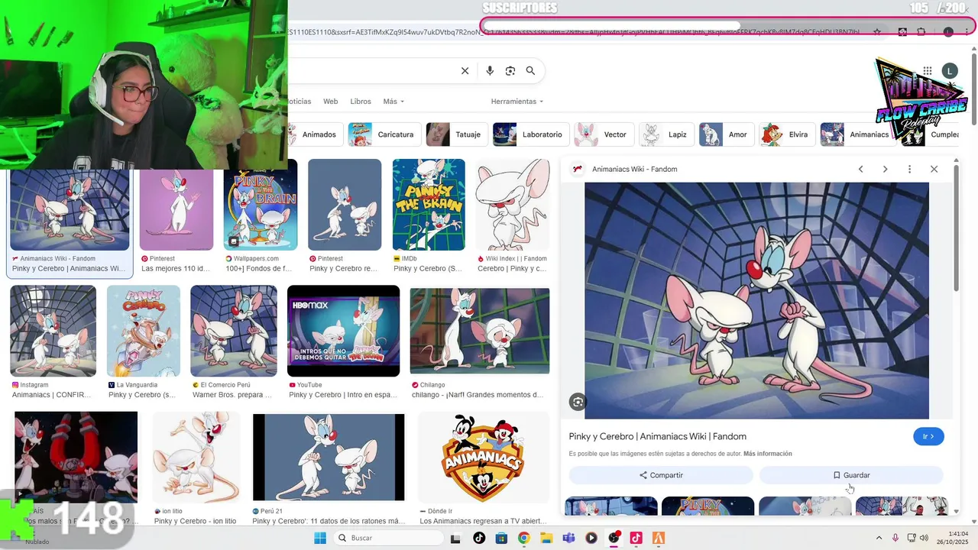Viewport: 978px width, 550px height.
Task: Click the Guardar button
Action: click(851, 475)
